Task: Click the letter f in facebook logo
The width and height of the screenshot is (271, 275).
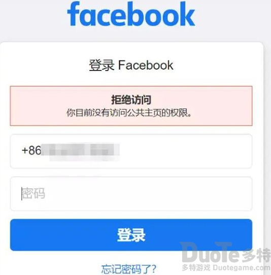Action: point(74,14)
